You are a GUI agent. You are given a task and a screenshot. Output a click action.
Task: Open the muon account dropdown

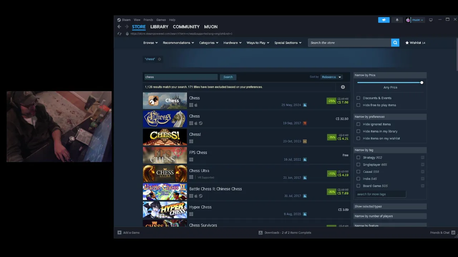(x=417, y=20)
